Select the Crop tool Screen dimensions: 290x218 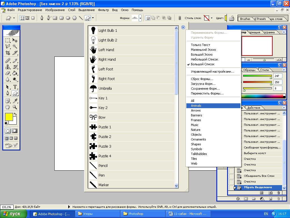pos(8,53)
